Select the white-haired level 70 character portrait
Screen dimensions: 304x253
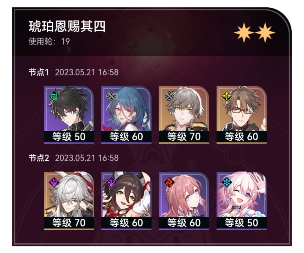(69, 201)
